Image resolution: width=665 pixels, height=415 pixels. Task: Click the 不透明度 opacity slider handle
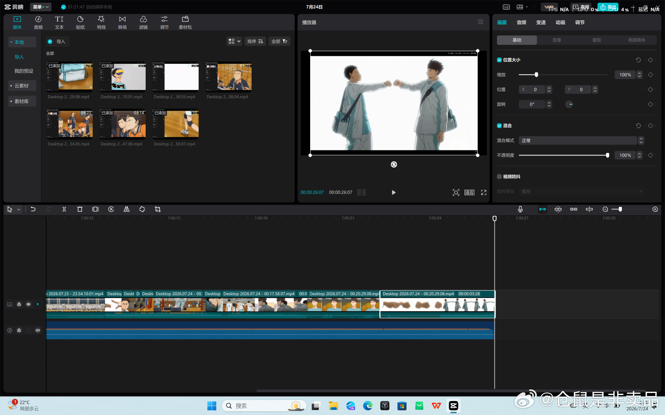coord(608,155)
